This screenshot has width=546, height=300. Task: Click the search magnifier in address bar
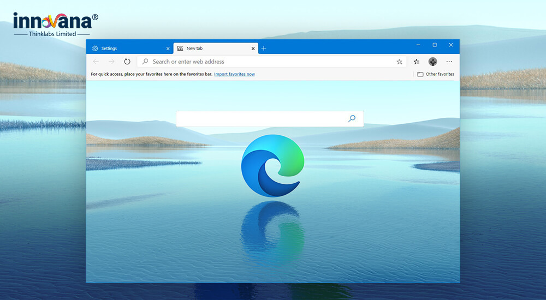click(145, 62)
